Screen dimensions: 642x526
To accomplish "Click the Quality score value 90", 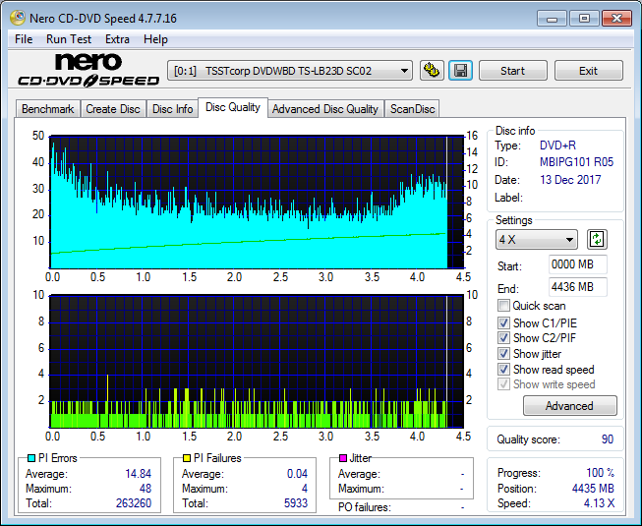I will (x=608, y=439).
